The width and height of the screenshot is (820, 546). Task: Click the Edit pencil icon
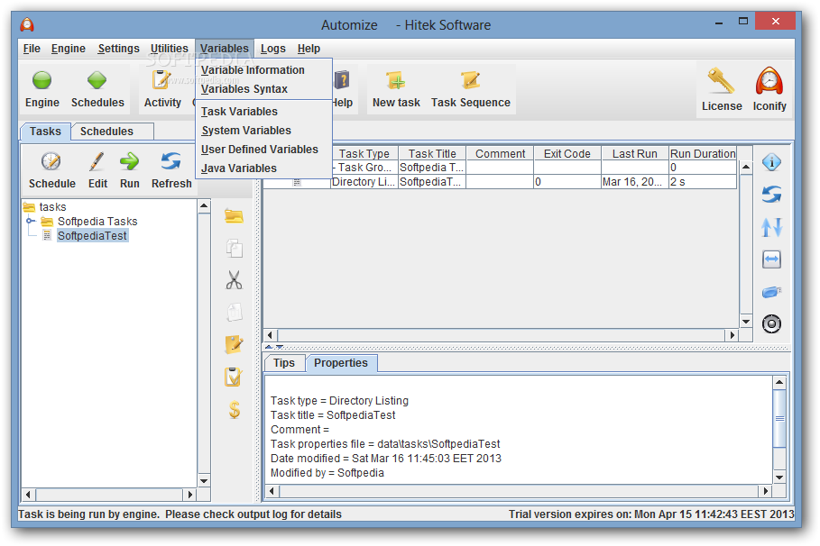97,162
